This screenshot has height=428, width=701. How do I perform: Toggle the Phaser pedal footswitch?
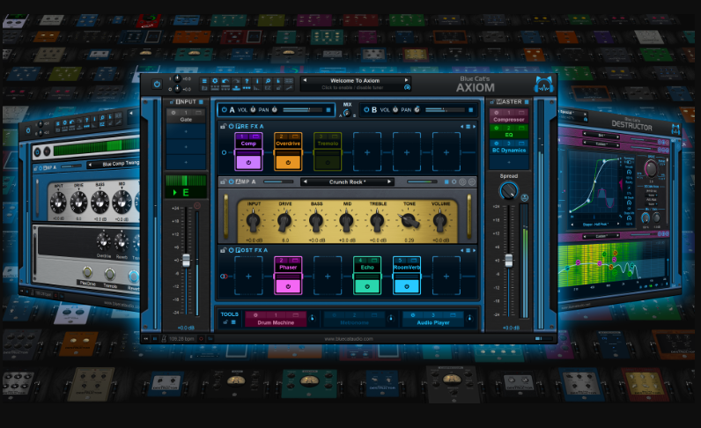(288, 286)
